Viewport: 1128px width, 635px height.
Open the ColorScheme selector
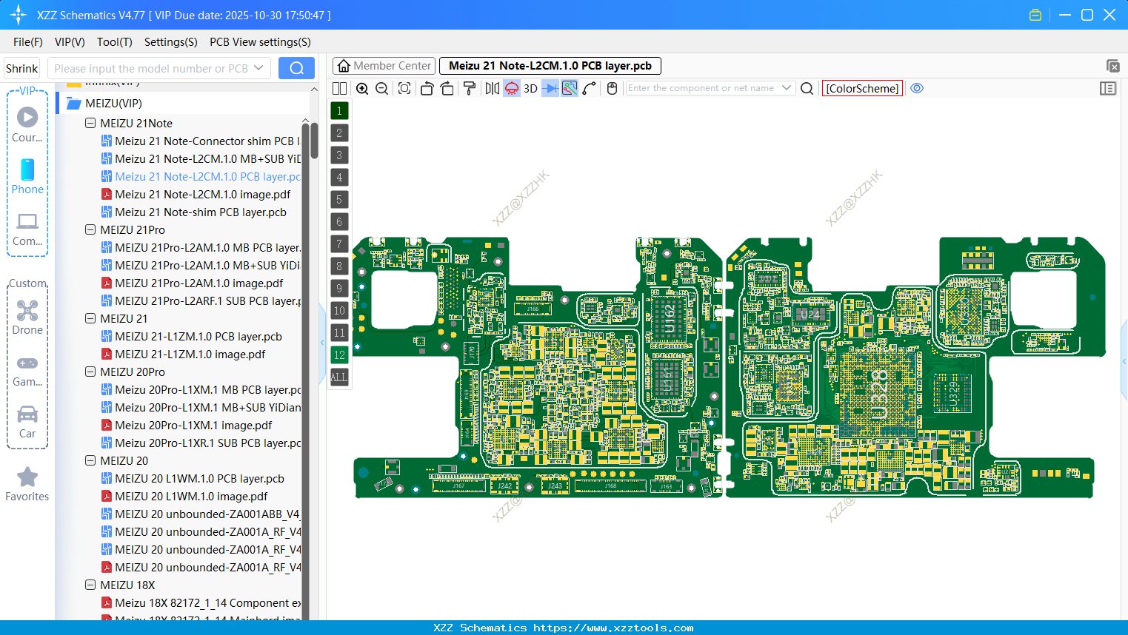click(x=861, y=88)
